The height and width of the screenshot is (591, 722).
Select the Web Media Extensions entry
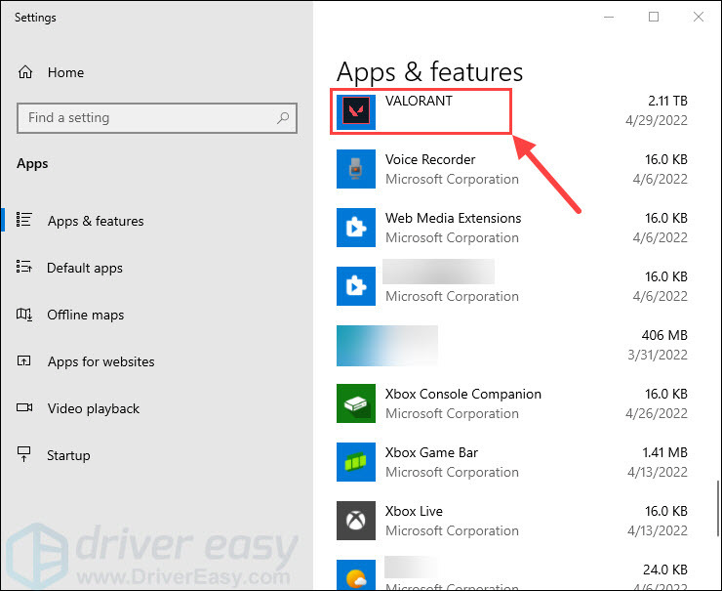coord(511,228)
